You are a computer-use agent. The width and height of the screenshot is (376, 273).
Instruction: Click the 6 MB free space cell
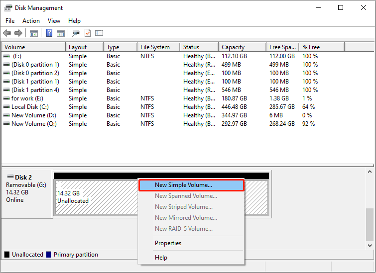(x=276, y=115)
